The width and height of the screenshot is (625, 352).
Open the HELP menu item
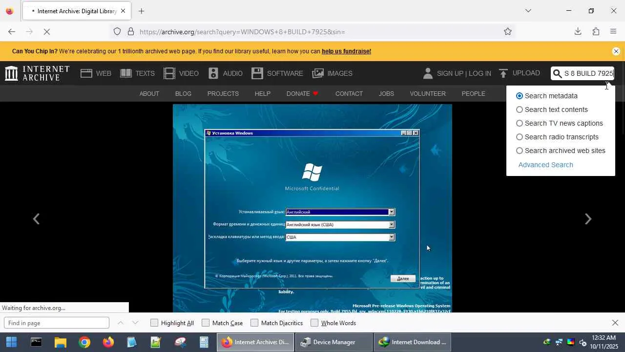(x=263, y=93)
